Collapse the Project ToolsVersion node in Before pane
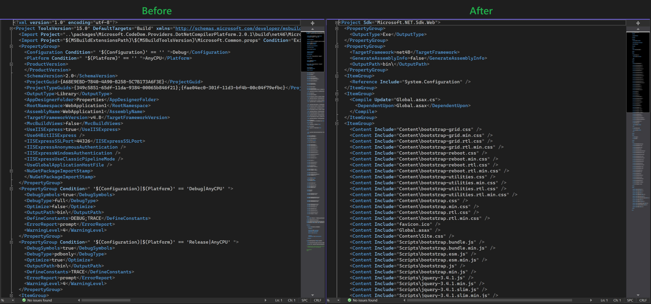The image size is (651, 304). (11, 29)
